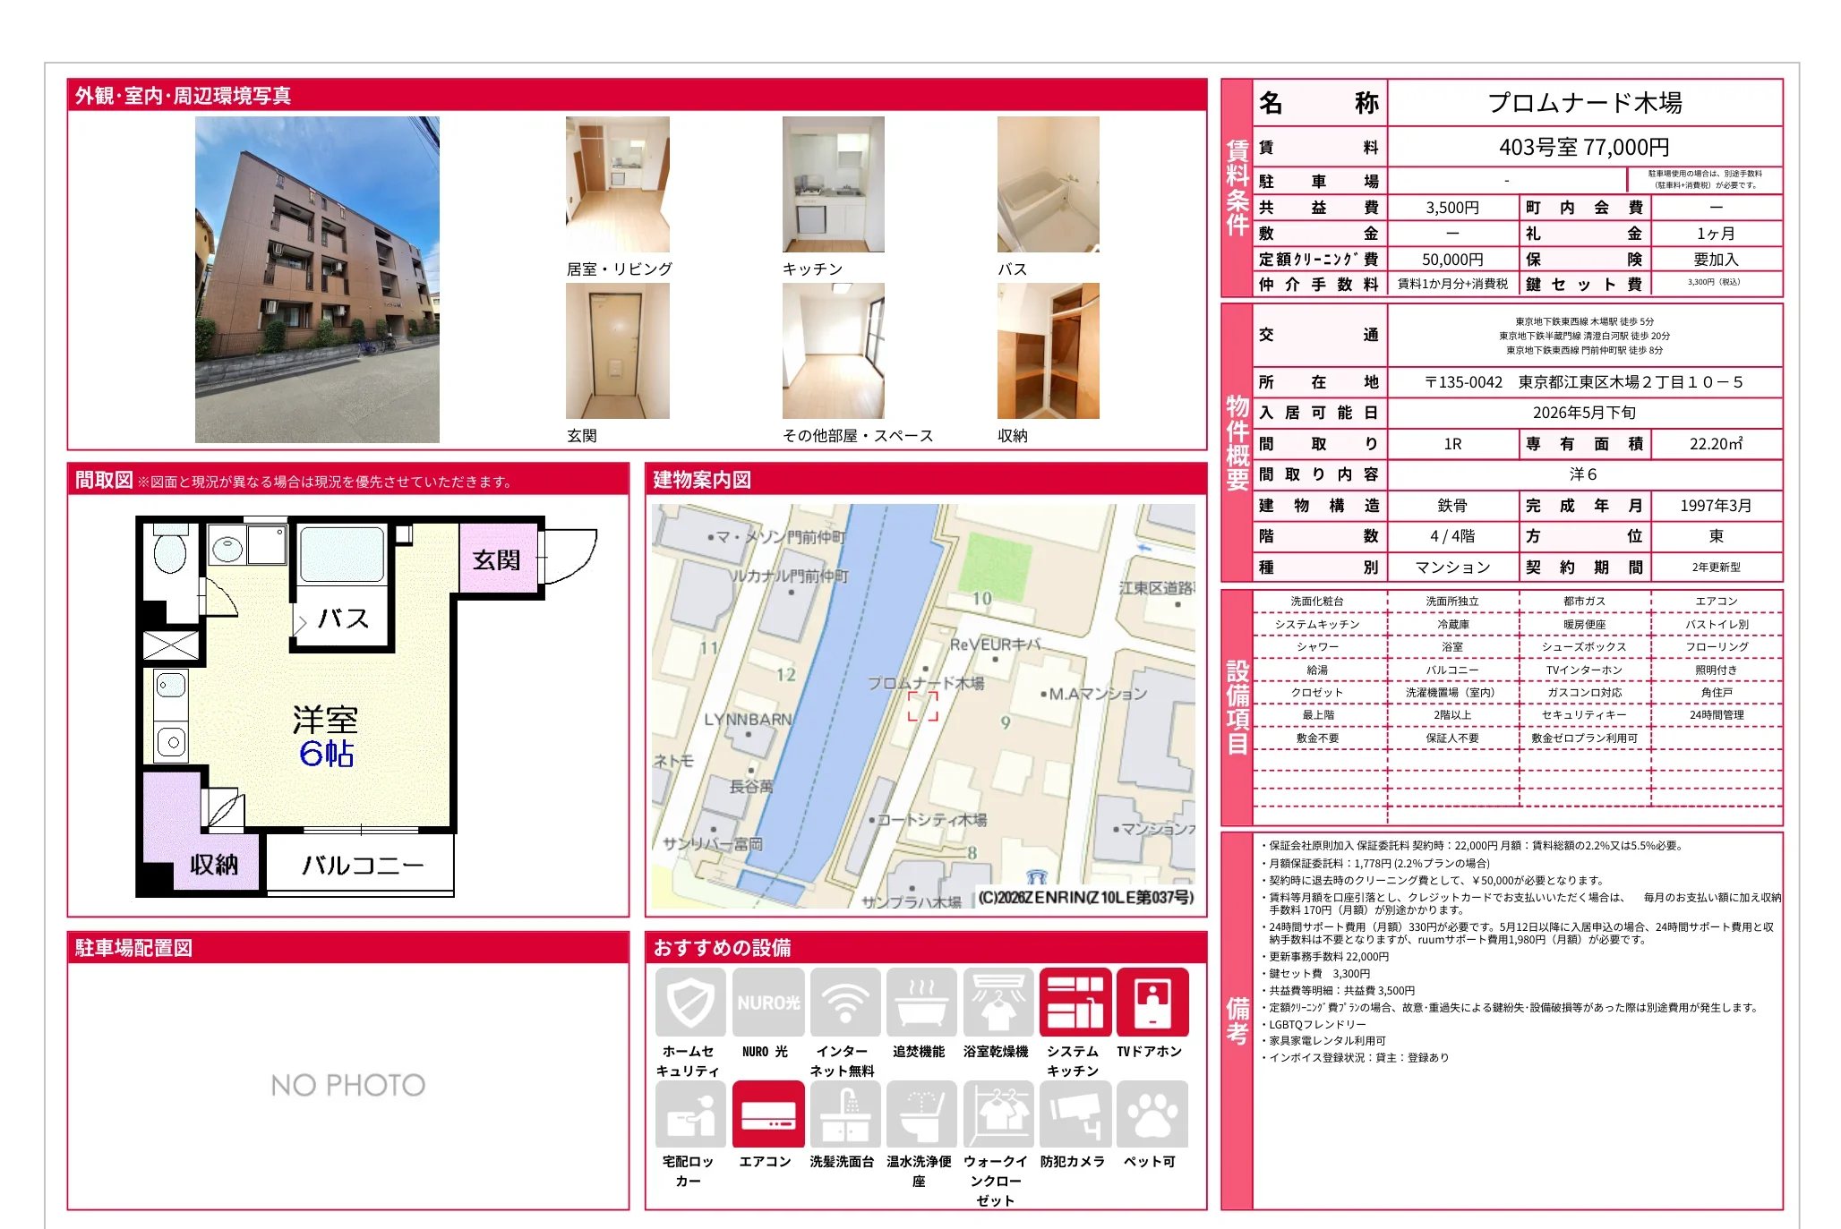Viewport: 1841px width, 1229px height.
Task: Open the building exterior photo
Action: [317, 279]
